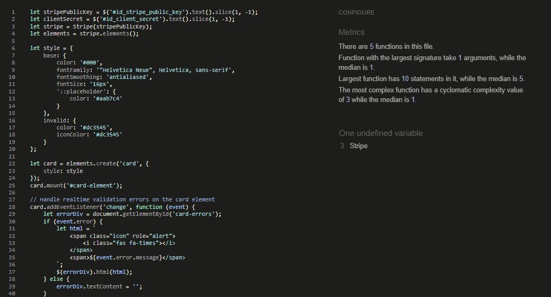551x297 pixels.
Task: Place cursor on color '#aab7c4' line
Action: pyautogui.click(x=96, y=98)
